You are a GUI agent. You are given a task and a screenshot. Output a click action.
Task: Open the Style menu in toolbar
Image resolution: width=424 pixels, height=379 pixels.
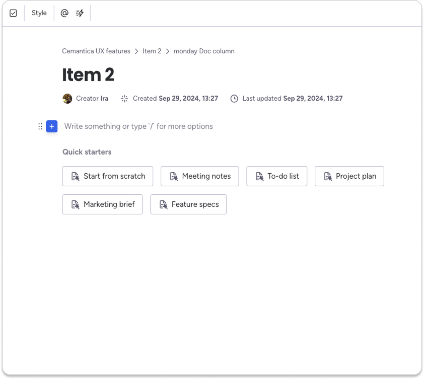[x=39, y=13]
